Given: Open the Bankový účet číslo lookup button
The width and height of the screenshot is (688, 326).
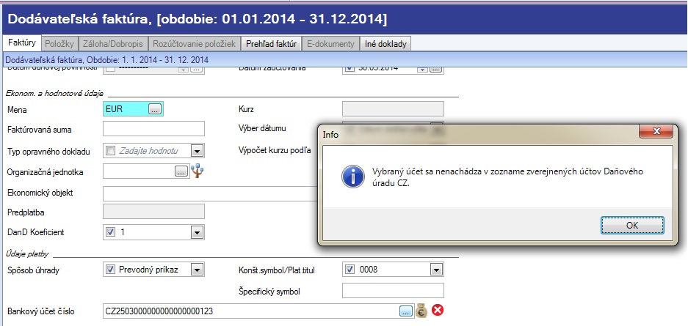Looking at the screenshot, I should [406, 311].
